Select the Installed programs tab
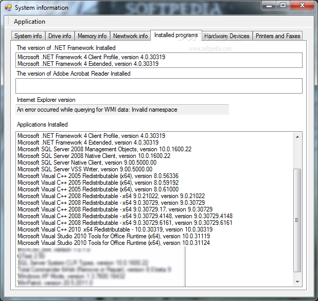This screenshot has width=318, height=301. point(176,35)
